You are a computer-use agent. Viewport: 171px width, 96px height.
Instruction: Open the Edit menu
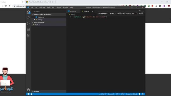(36, 7)
